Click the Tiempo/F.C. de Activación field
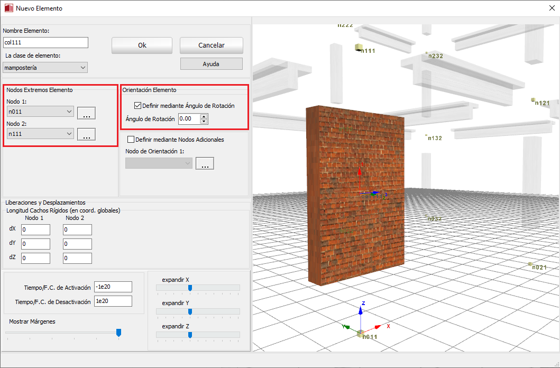 (x=113, y=287)
